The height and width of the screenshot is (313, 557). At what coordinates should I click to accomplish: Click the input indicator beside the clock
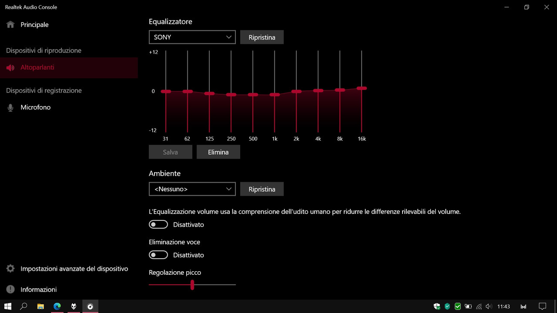pos(523,306)
